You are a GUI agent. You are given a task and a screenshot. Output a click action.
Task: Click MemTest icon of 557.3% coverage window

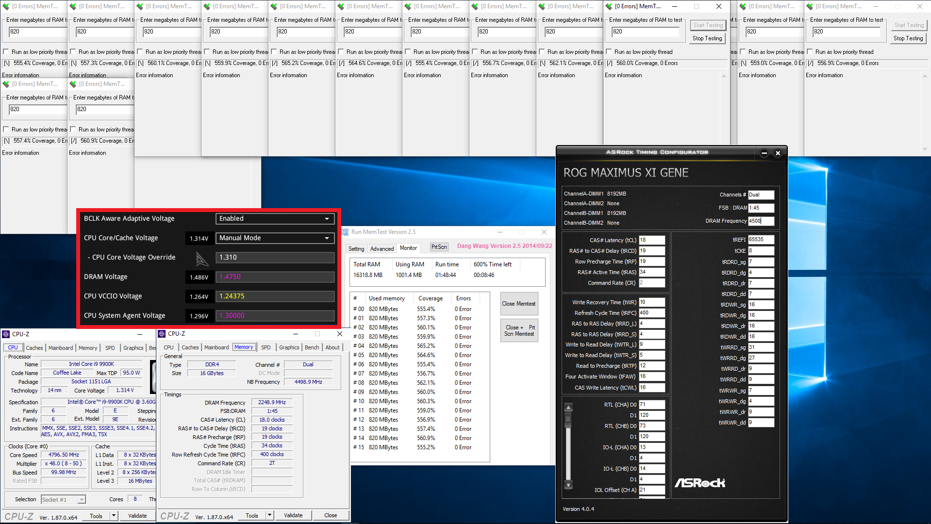pos(73,6)
